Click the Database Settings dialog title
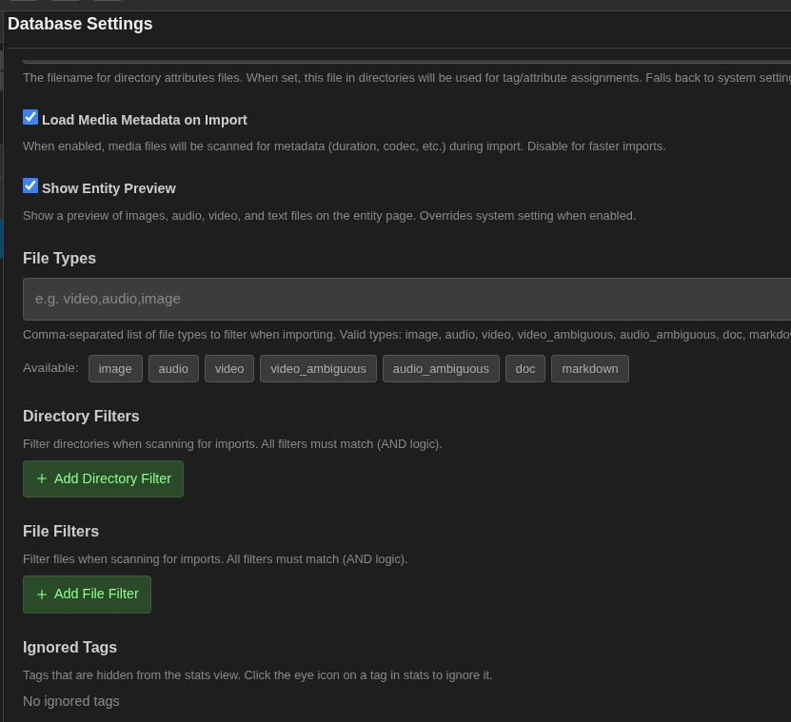 coord(80,24)
